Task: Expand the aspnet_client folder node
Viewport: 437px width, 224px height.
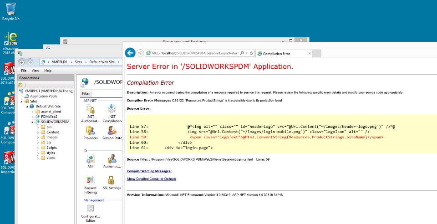Action: (x=32, y=112)
